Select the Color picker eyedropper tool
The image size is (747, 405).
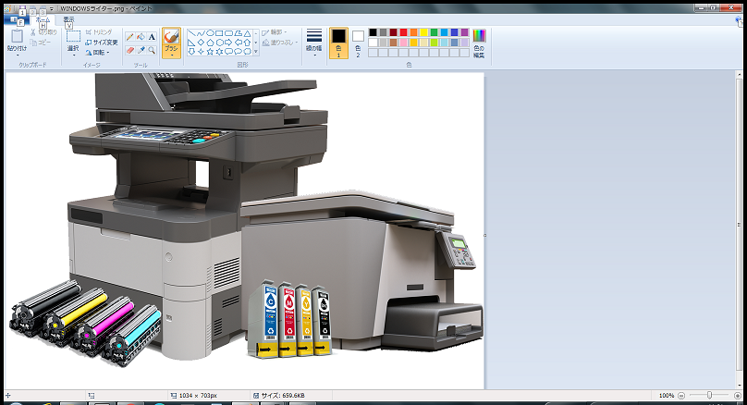[141, 50]
